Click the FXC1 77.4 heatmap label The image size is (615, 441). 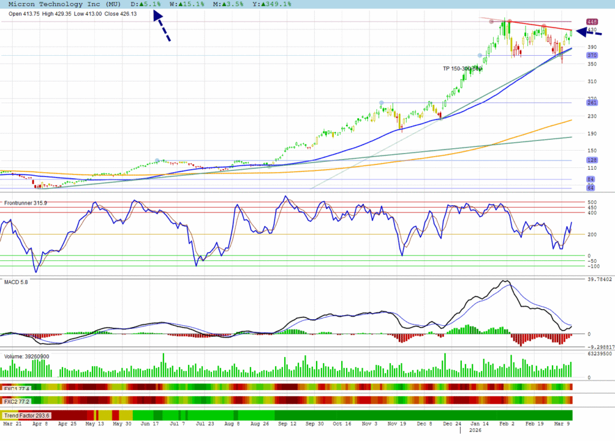[16, 389]
